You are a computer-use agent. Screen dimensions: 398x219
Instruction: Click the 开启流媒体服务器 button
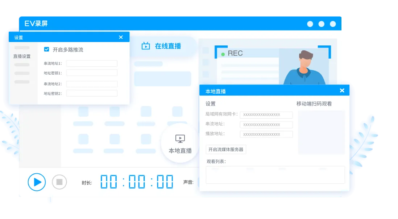(x=225, y=149)
